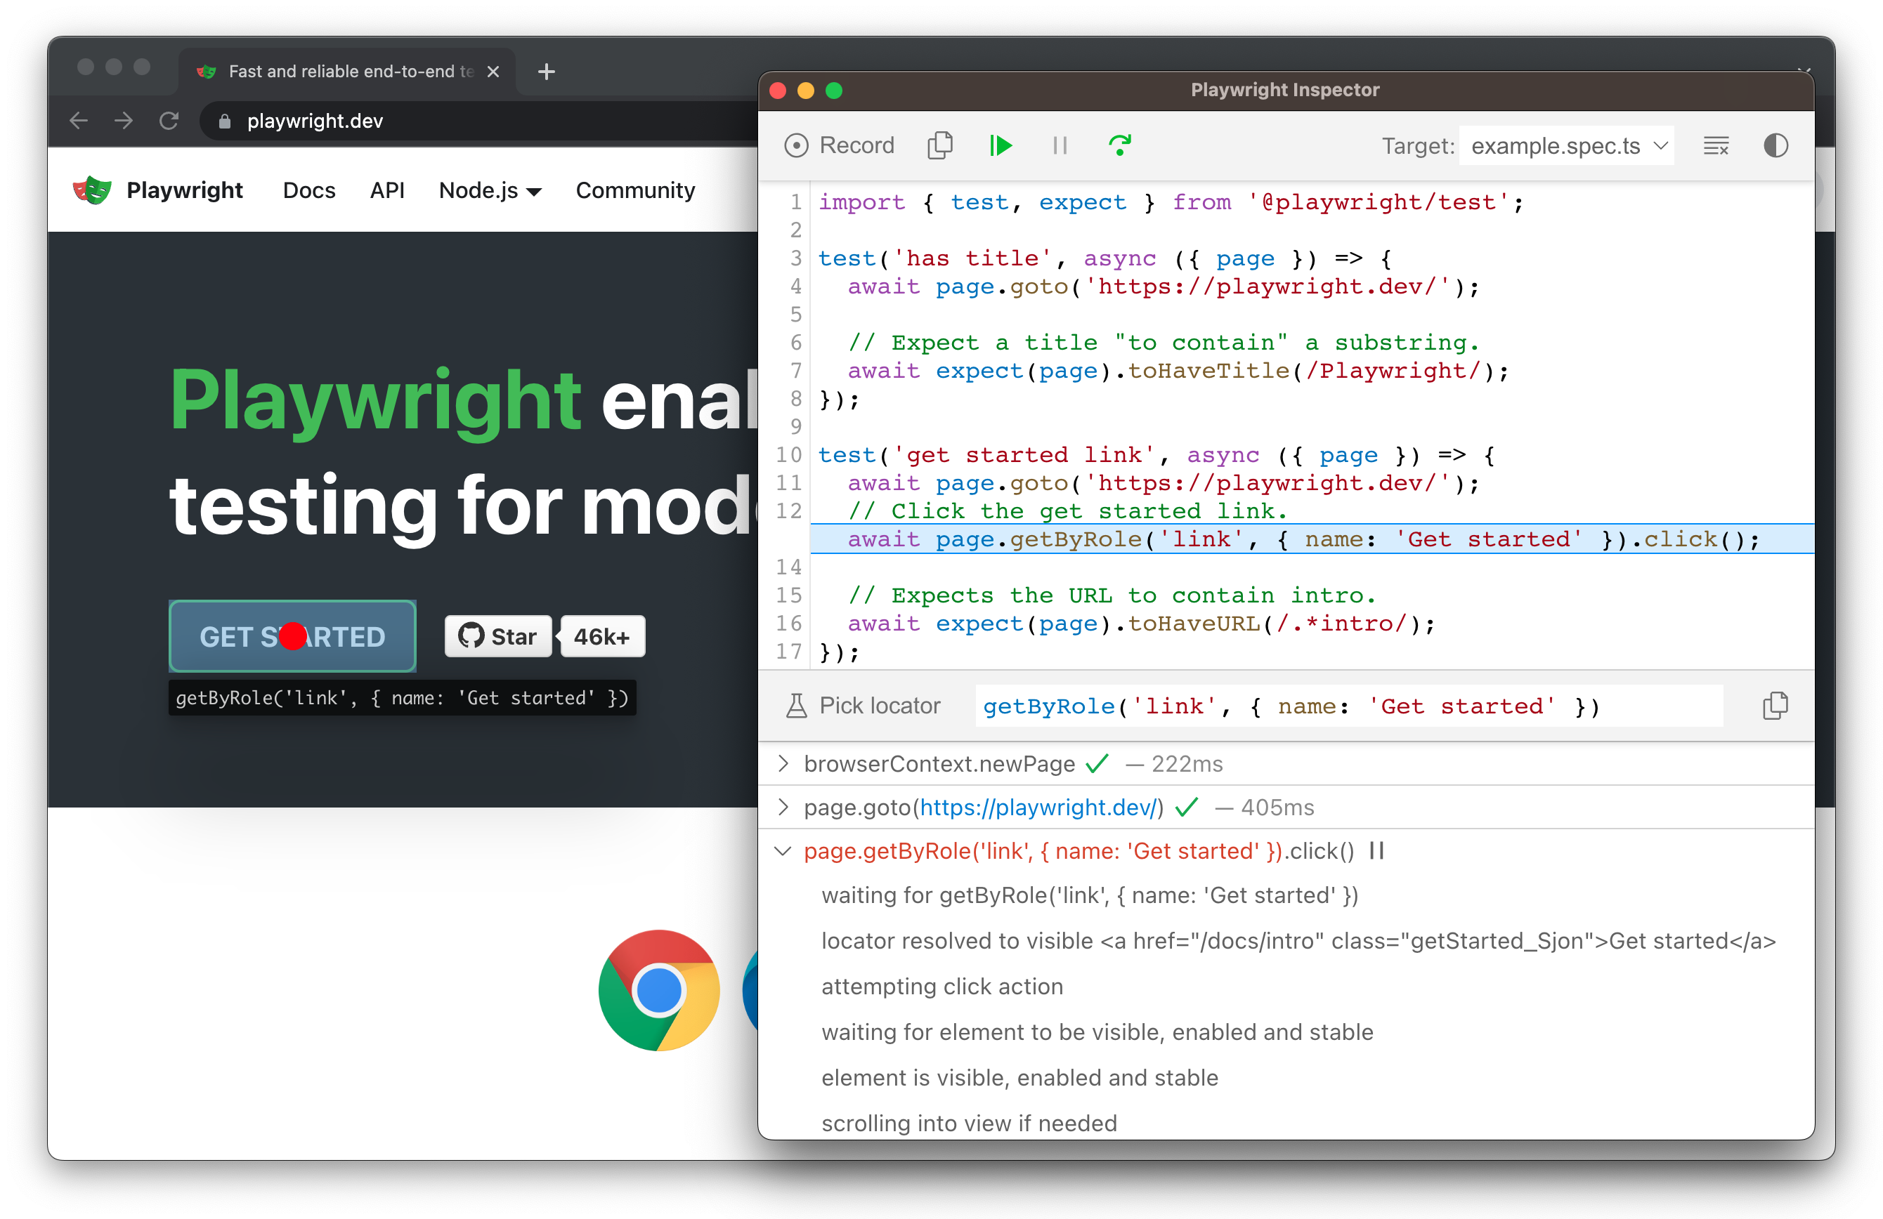Click the Pick locator tool icon
The height and width of the screenshot is (1219, 1883).
(x=796, y=705)
